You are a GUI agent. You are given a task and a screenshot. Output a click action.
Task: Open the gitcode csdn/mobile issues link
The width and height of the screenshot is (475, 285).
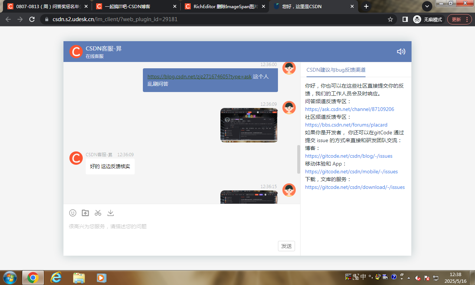[x=351, y=171]
